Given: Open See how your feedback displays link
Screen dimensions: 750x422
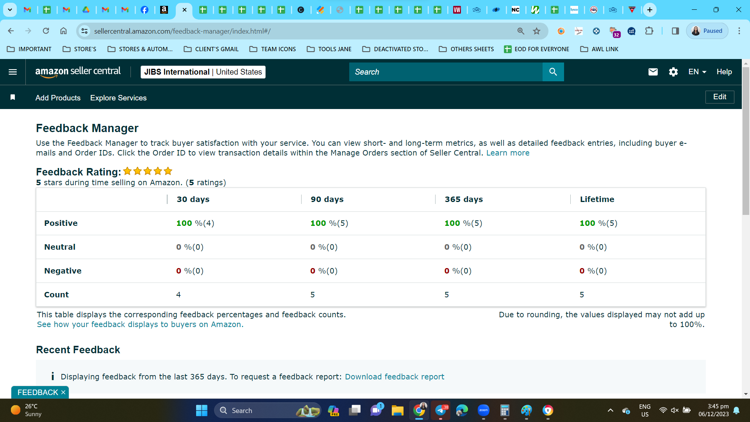Looking at the screenshot, I should point(140,324).
